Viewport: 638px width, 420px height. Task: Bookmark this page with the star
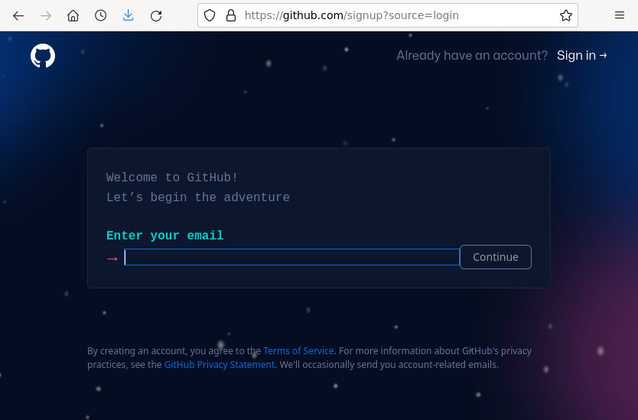[565, 15]
